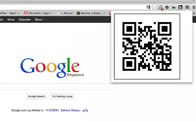Screen dimensions: 196x122
Task: Switch Google to the Tamil language link
Action: [x=85, y=110]
